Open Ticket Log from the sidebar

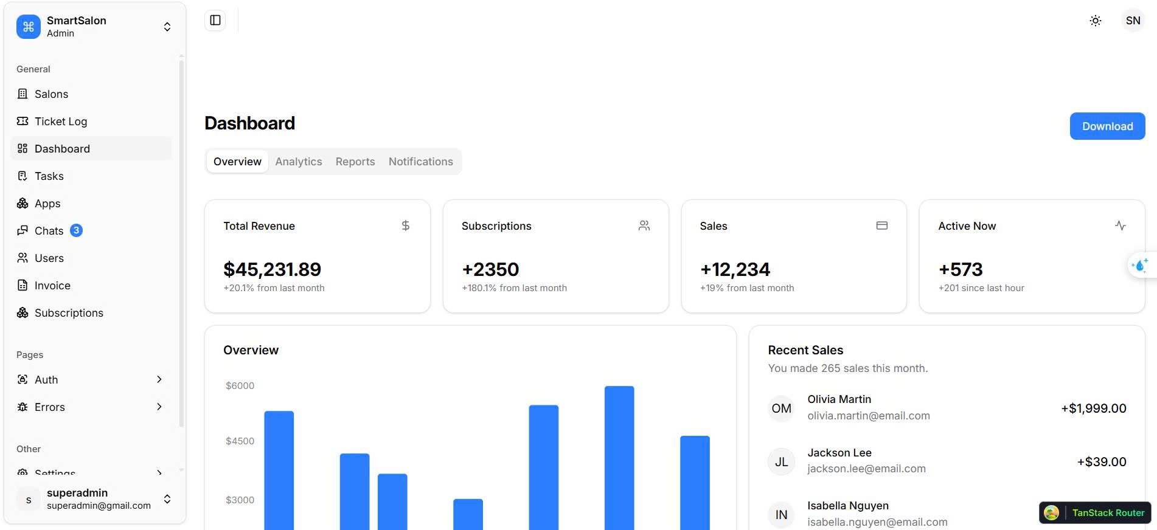[x=91, y=121]
